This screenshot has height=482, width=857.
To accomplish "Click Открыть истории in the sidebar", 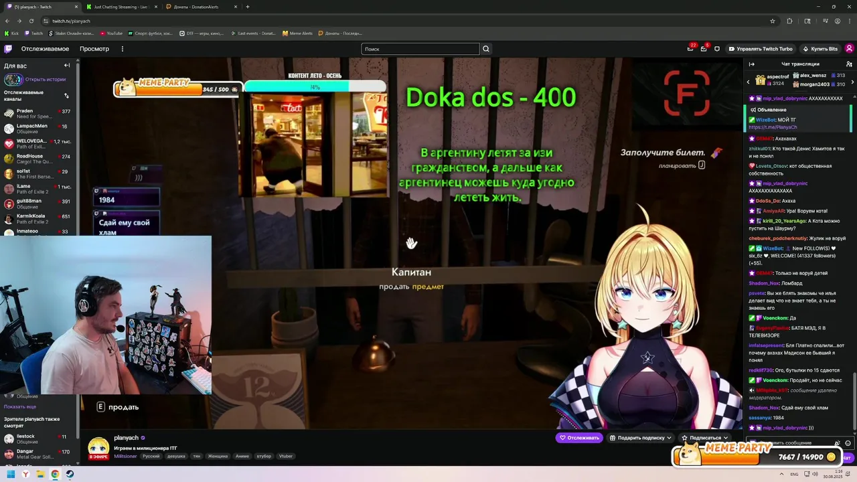I will point(46,79).
